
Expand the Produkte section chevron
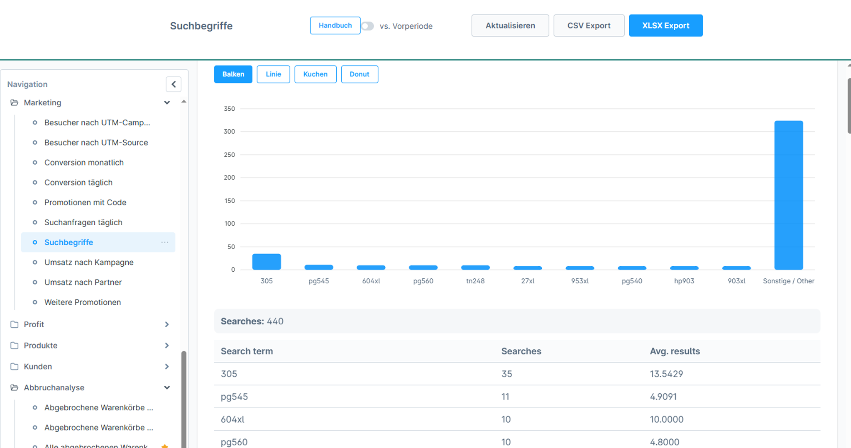pos(167,346)
